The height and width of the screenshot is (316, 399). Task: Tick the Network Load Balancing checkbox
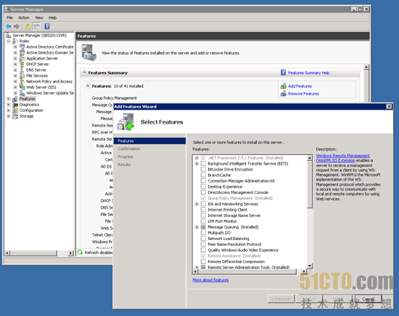coord(203,238)
